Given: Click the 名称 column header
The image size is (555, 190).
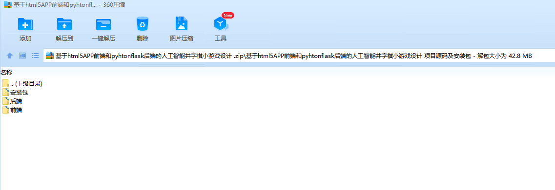Looking at the screenshot, I should [x=6, y=73].
